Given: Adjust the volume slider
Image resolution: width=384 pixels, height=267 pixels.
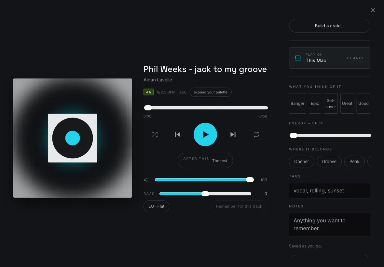Looking at the screenshot, I should tap(204, 180).
